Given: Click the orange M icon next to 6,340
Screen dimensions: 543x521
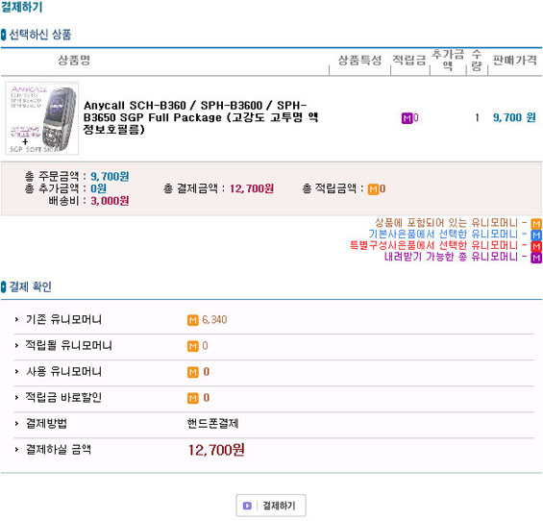Looking at the screenshot, I should [x=193, y=320].
